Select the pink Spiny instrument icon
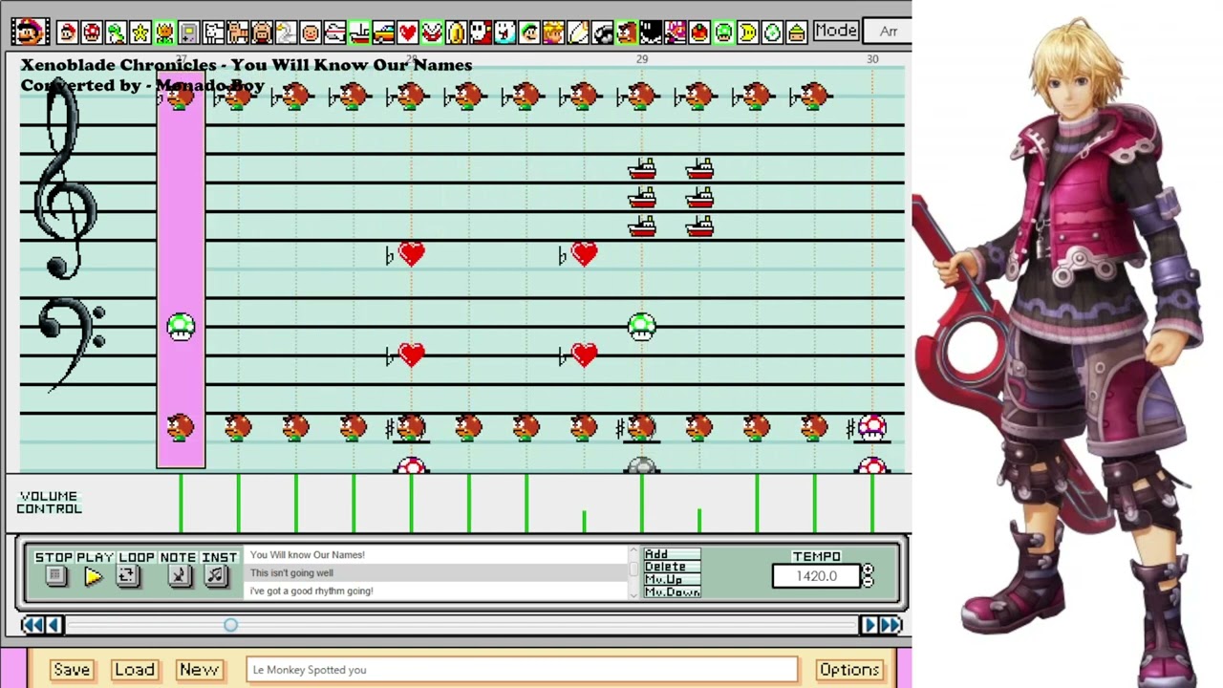This screenshot has width=1223, height=688. pos(676,32)
